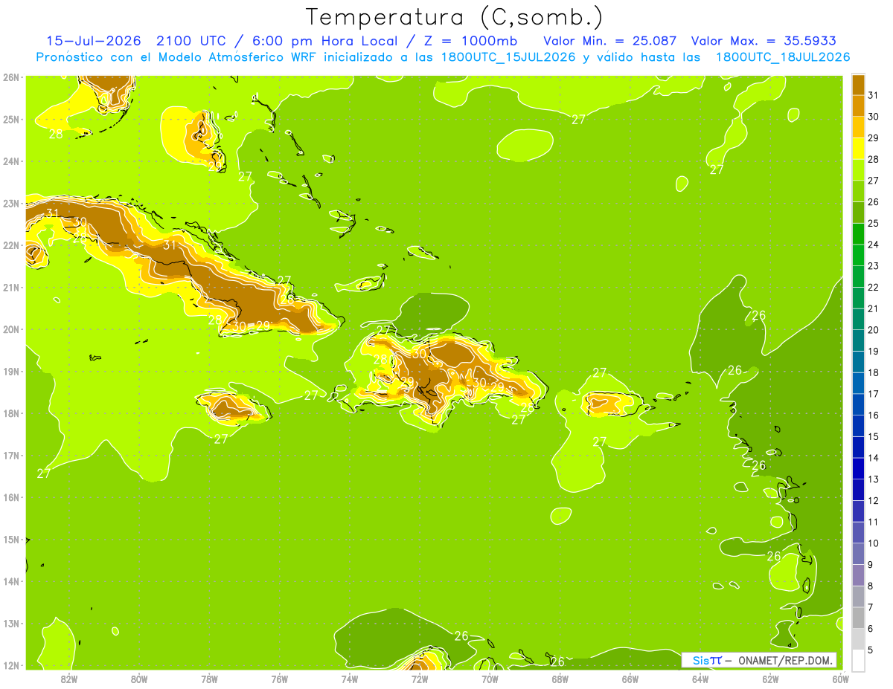Click the dark brown swatch above 31
Viewport: 893px width, 689px height.
[858, 85]
